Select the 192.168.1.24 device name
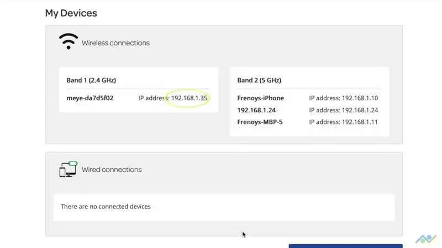This screenshot has width=442, height=248. pos(256,110)
